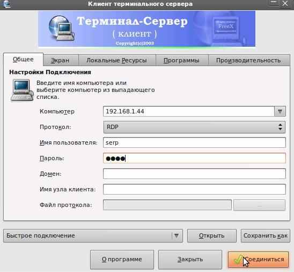Click the laptop icon under Настройки Подключения
This screenshot has width=294, height=272.
pos(22,90)
